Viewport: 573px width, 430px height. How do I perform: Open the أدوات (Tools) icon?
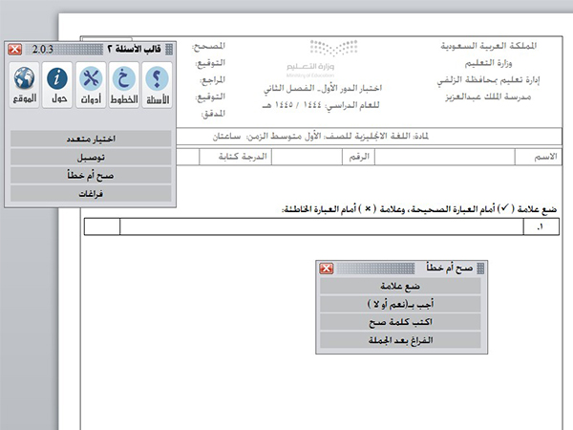coord(92,85)
